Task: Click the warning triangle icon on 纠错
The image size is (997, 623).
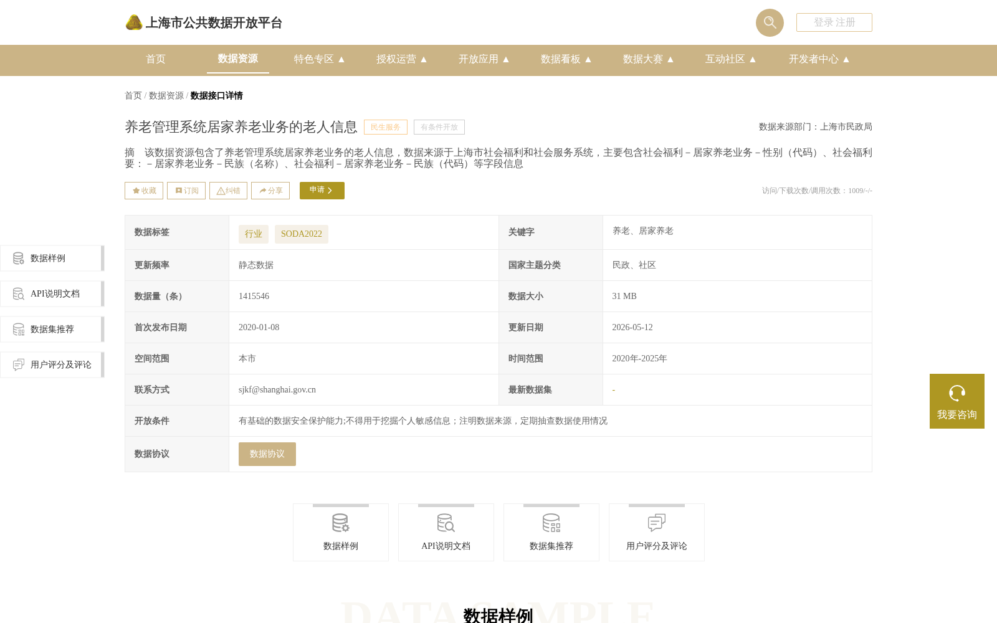Action: [221, 191]
